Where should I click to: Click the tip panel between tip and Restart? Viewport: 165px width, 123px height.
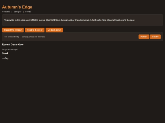pyautogui.click(x=92, y=37)
